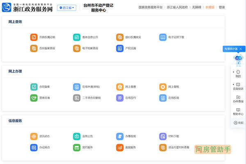
Task: Click the 小浙 robot assistant
Action: pos(238,60)
